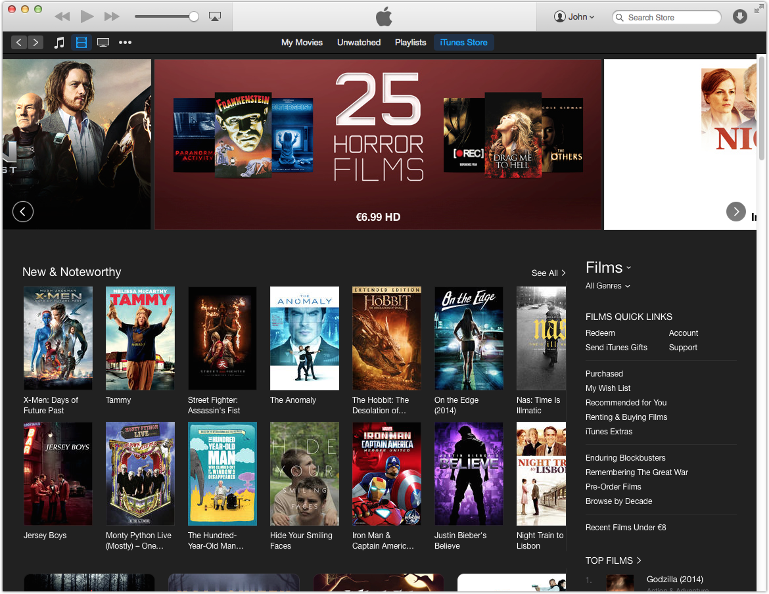Open the AirPlay output icon
The width and height of the screenshot is (769, 594).
click(x=215, y=16)
